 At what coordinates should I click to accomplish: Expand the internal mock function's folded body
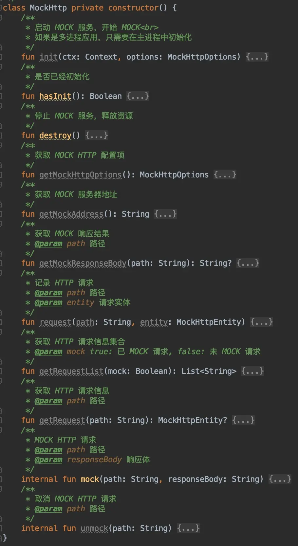point(280,479)
